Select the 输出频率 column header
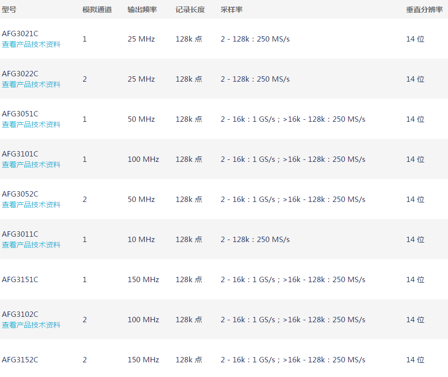 142,10
